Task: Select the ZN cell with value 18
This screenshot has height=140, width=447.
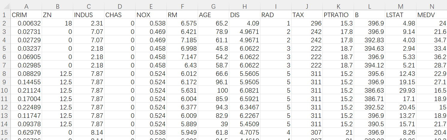Action: [x=57, y=23]
